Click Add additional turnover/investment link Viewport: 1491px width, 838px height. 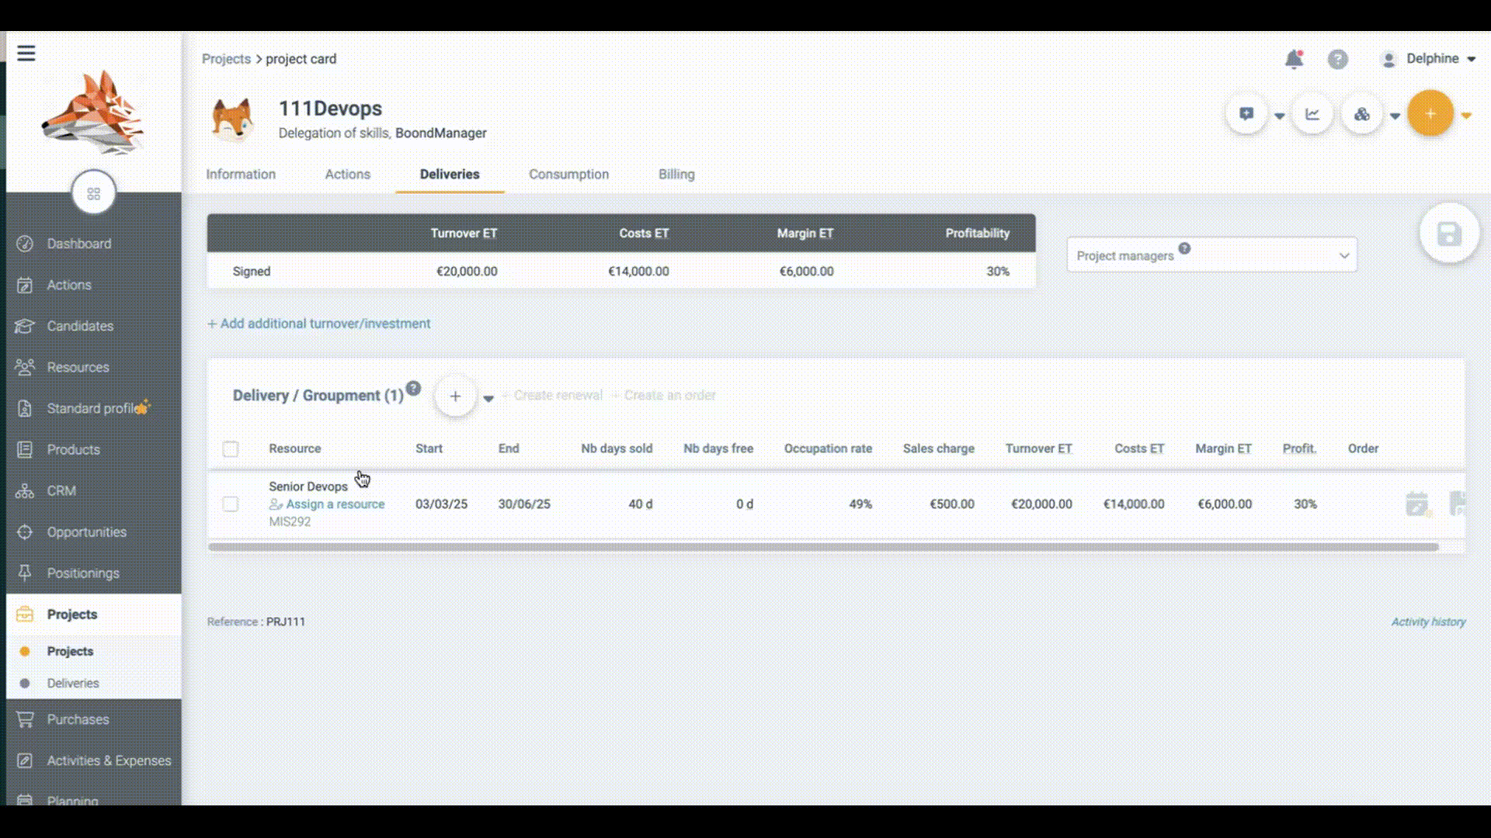pos(318,324)
